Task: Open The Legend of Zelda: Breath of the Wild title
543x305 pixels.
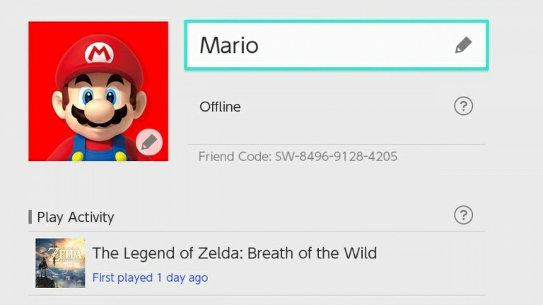Action: 234,253
